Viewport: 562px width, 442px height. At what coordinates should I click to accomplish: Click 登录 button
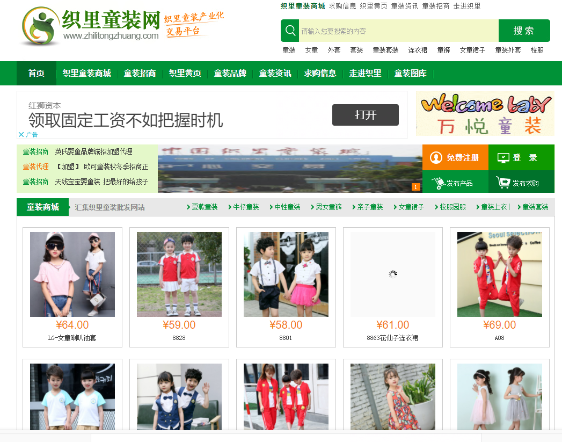pyautogui.click(x=521, y=157)
